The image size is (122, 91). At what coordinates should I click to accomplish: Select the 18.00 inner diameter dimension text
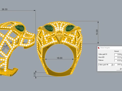coord(59,58)
